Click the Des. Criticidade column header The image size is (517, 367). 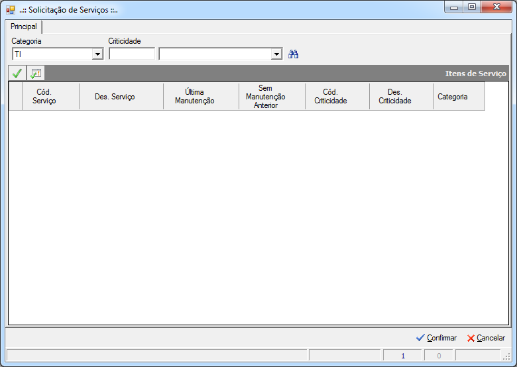coord(402,96)
